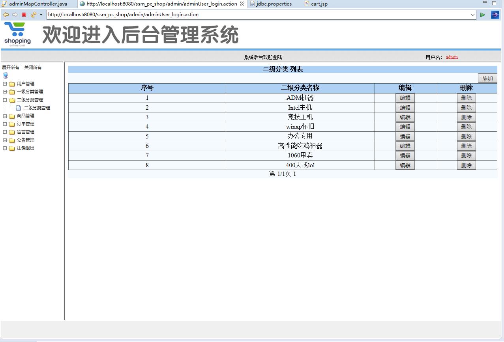504x342 pixels.
Task: Click the document icon beside 二级分类管理 leaf
Action: pos(18,108)
